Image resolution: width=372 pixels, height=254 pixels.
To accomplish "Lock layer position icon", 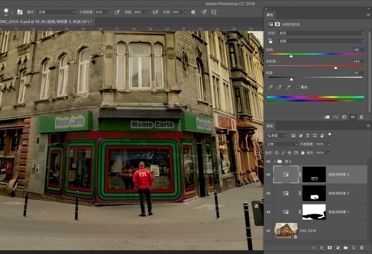I will 289,153.
